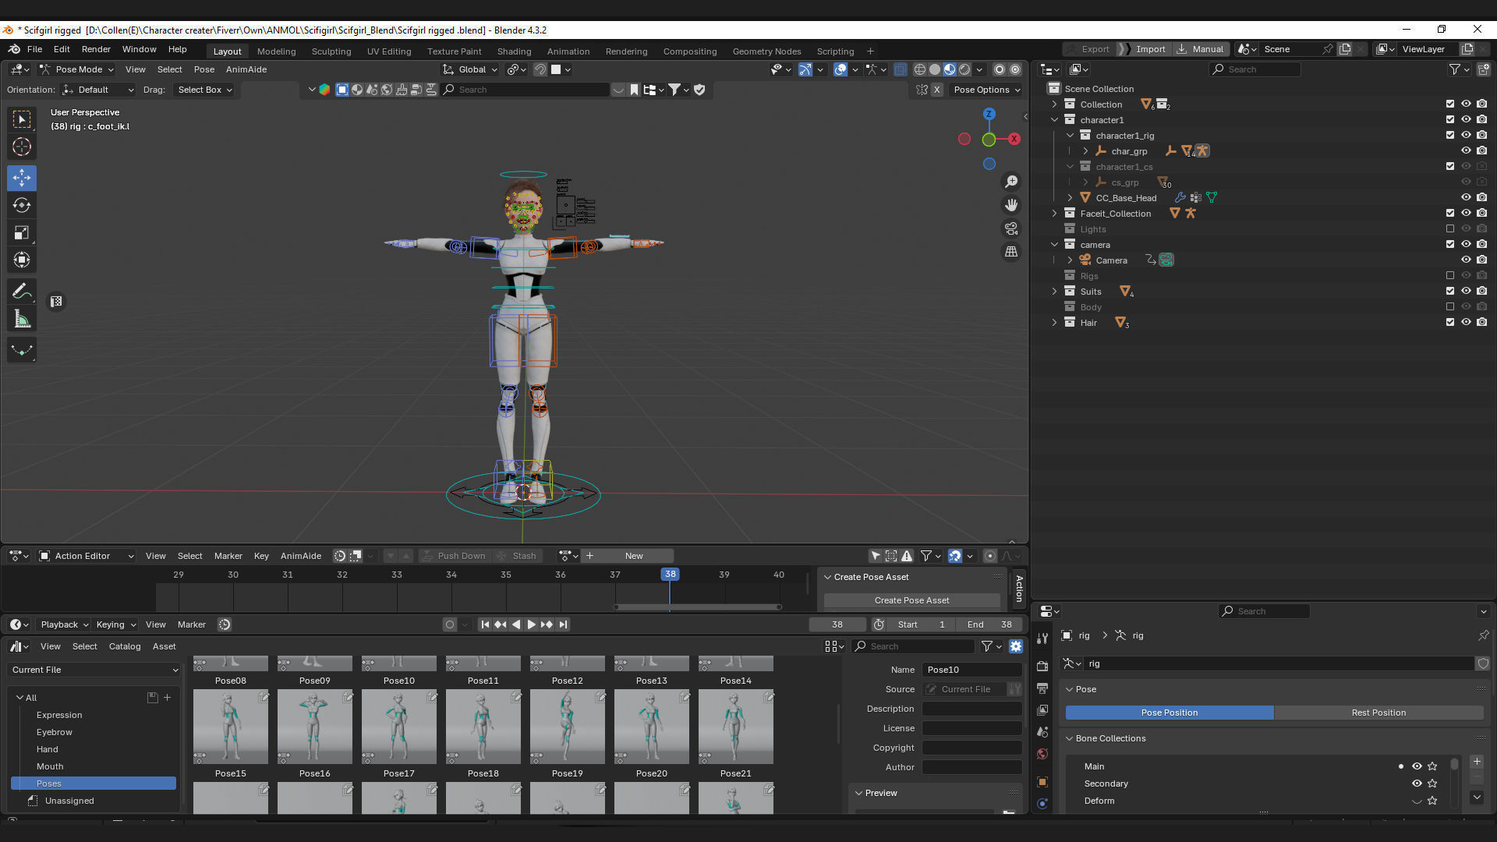Click the add new catalog plus icon
The width and height of the screenshot is (1497, 842).
point(167,698)
